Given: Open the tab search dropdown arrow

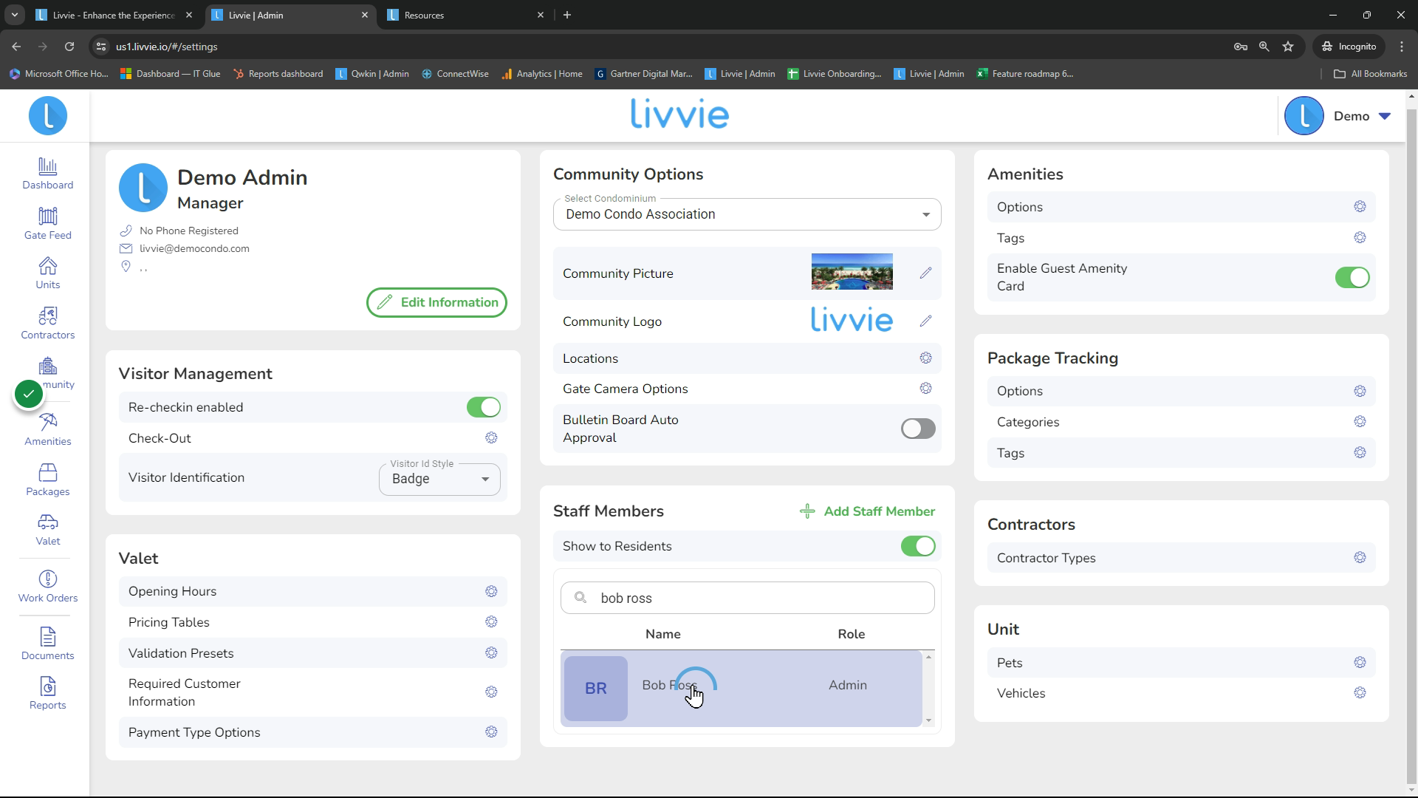Looking at the screenshot, I should [x=14, y=15].
